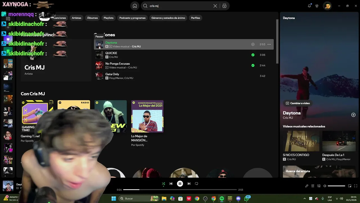Viewport: 360px width, 203px height.
Task: Open the Cris MJ top result card
Action: (56, 60)
